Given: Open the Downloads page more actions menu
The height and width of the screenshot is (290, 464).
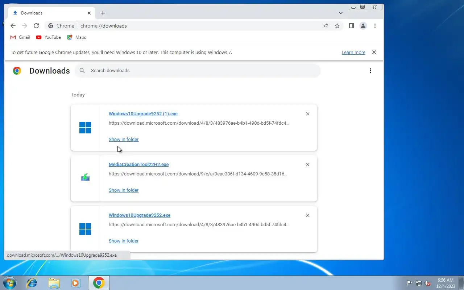Looking at the screenshot, I should point(370,71).
